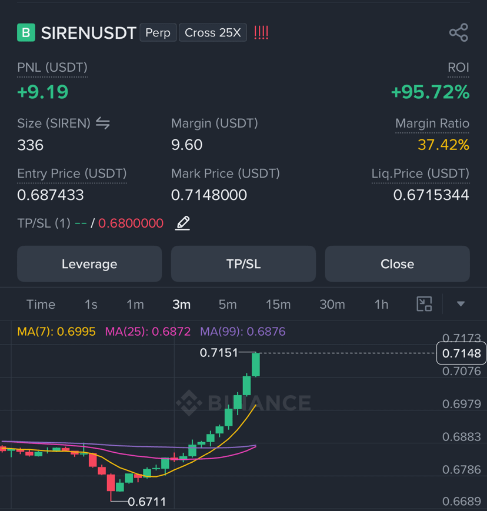Screen dimensions: 487x511
Task: Tap the latest green candle on chart
Action: [256, 365]
